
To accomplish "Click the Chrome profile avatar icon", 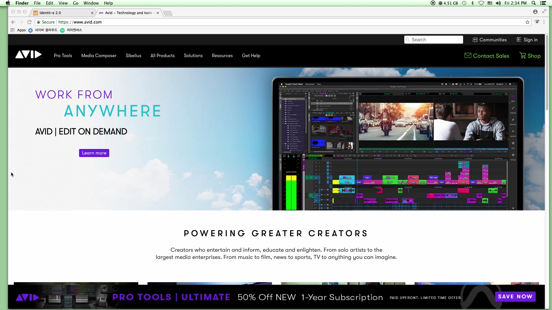I will 535,12.
